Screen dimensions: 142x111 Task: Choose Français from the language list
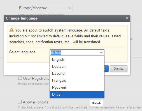click(x=77, y=80)
